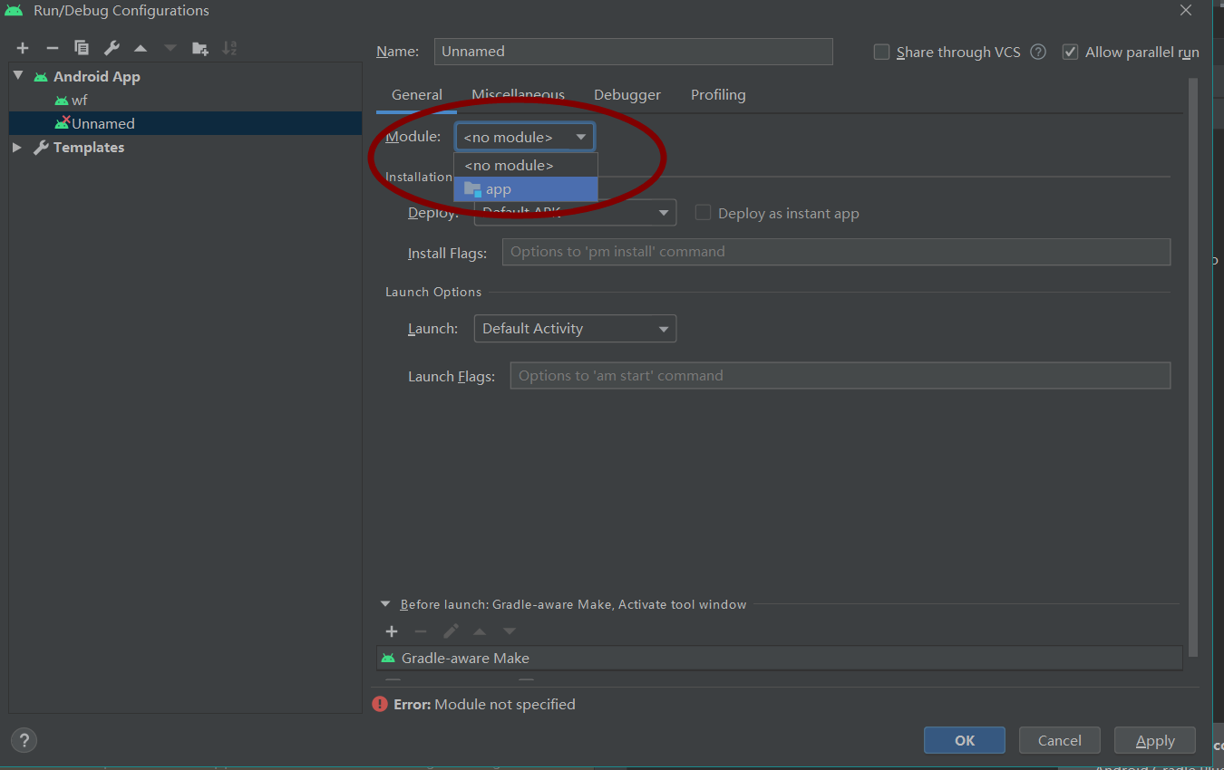Open Edit Templates wrench icon in toolbar
This screenshot has width=1224, height=770.
[112, 48]
